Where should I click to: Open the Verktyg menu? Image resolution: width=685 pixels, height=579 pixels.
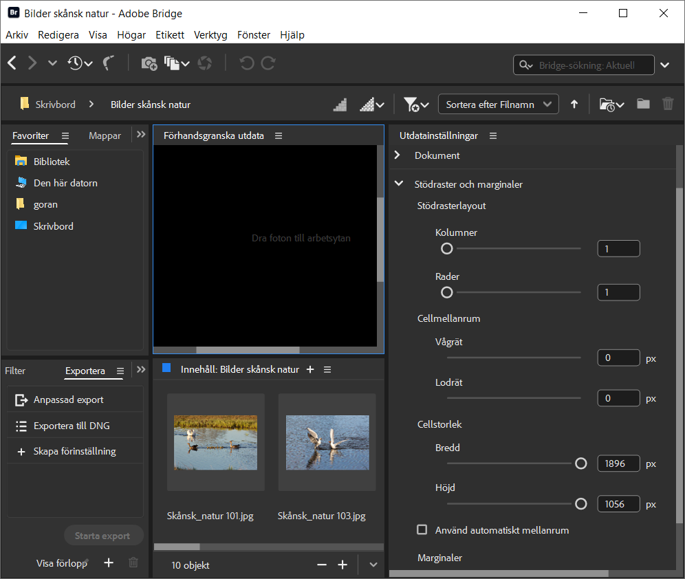coord(210,34)
